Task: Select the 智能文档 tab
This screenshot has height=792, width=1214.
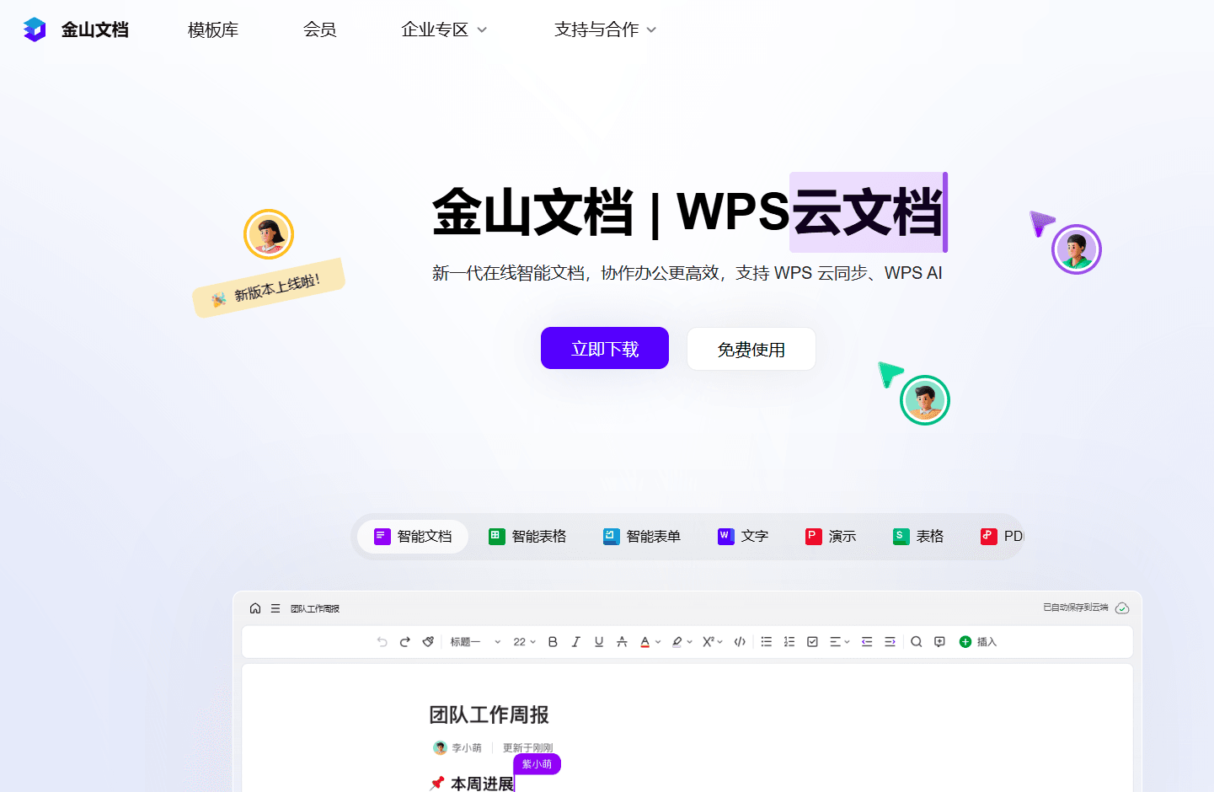Action: click(x=413, y=537)
